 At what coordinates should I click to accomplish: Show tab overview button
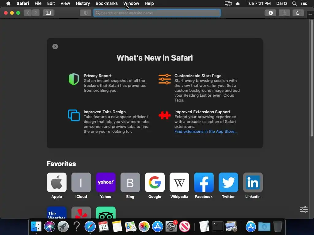(298, 13)
